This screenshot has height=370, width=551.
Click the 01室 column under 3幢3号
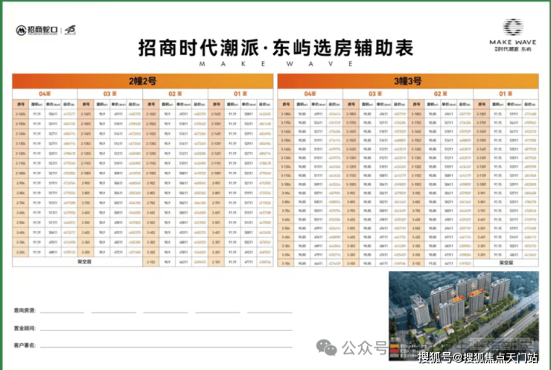506,93
